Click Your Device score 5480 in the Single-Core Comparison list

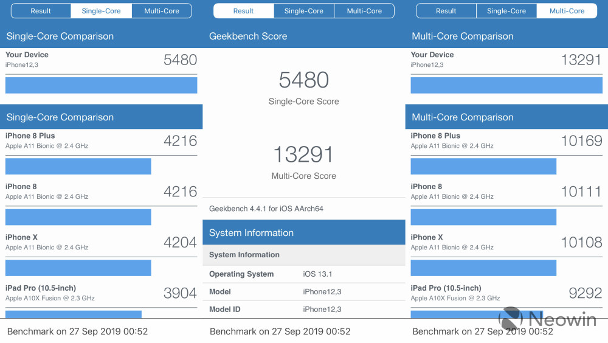181,60
